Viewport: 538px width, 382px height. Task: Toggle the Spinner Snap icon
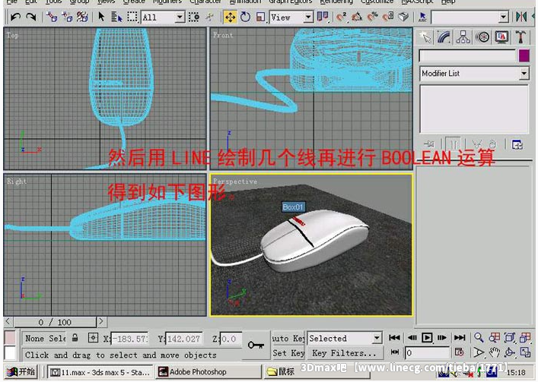388,17
